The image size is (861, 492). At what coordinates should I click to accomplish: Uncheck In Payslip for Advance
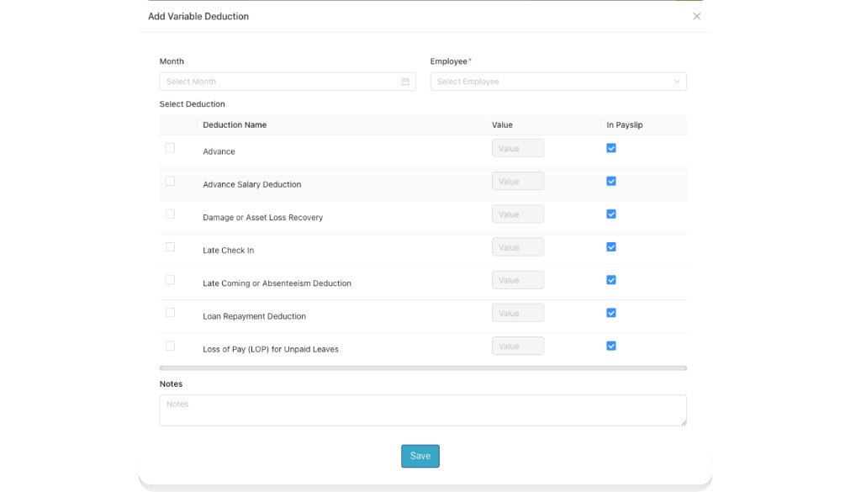click(610, 147)
